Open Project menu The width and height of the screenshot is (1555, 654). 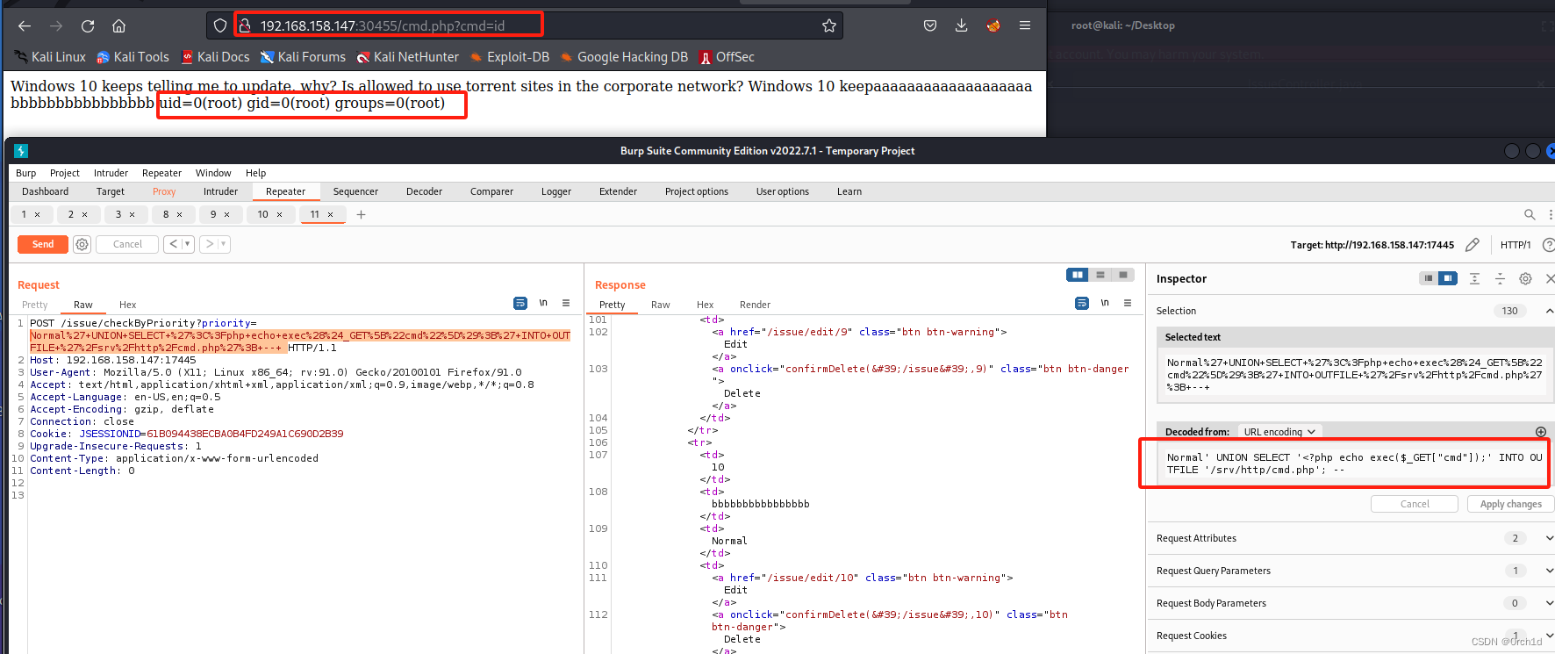pyautogui.click(x=65, y=173)
